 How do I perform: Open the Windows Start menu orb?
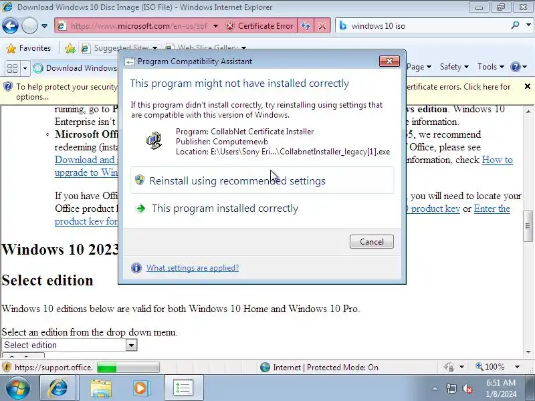[x=18, y=388]
